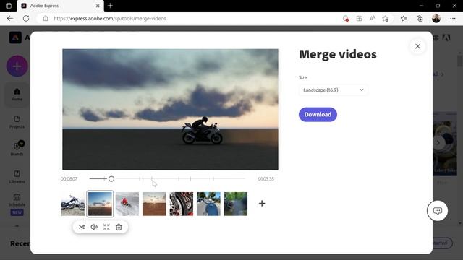This screenshot has width=463, height=260.
Task: Click the read aloud icon in address bar
Action: pos(372,18)
